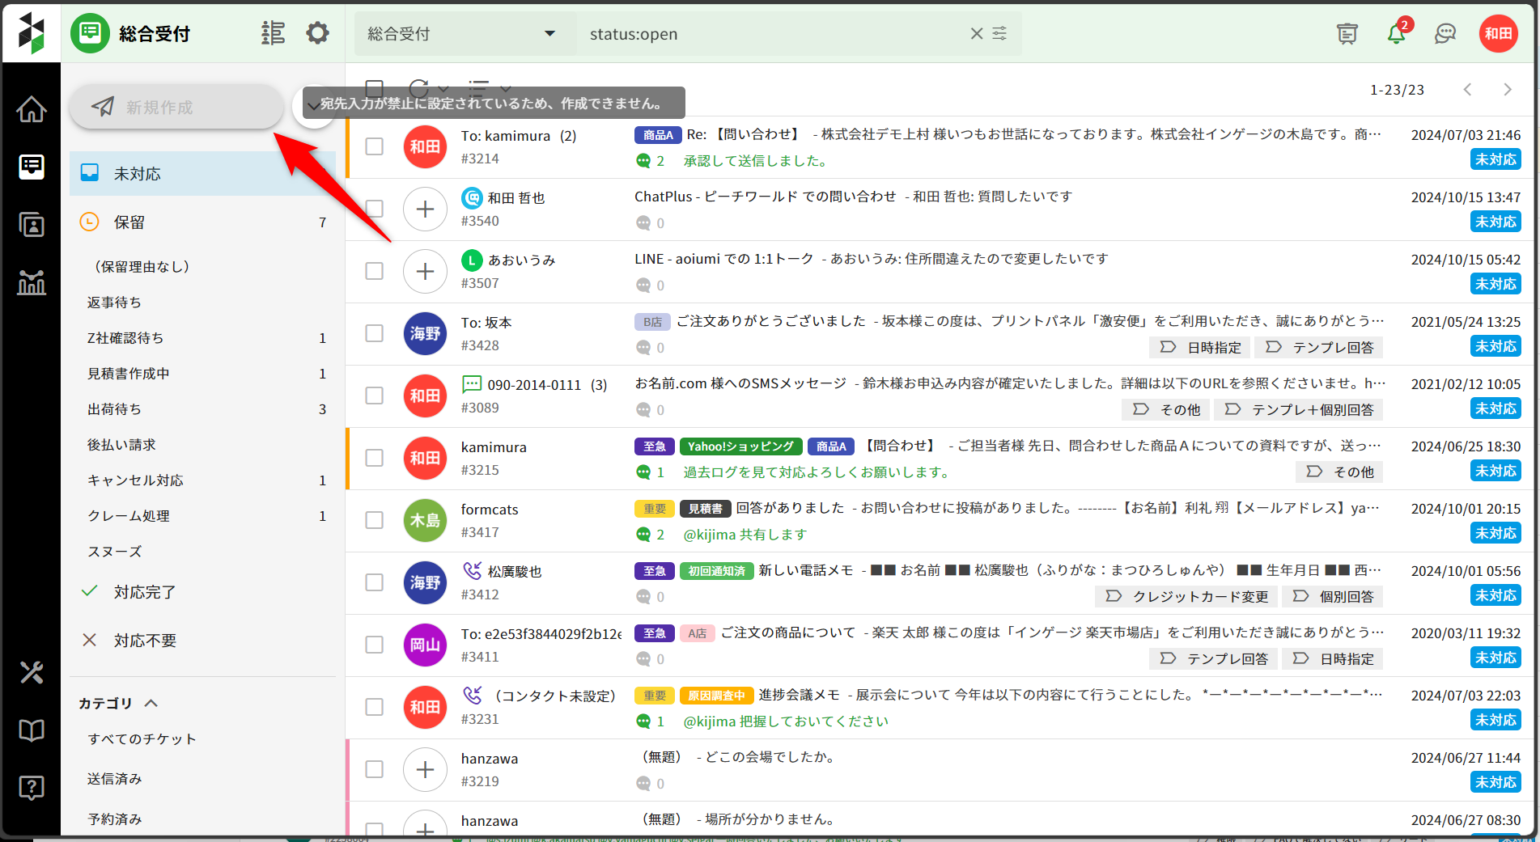Click the purple 岡山 avatar
The height and width of the screenshot is (842, 1540).
pos(425,645)
